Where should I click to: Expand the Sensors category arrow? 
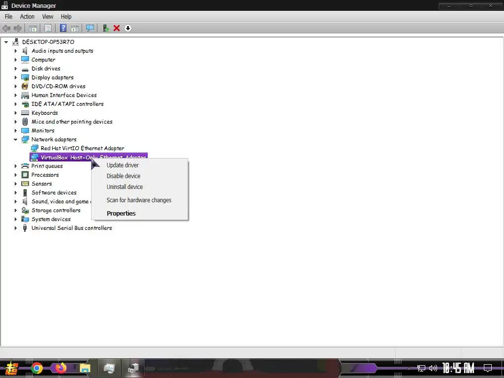[x=15, y=184]
